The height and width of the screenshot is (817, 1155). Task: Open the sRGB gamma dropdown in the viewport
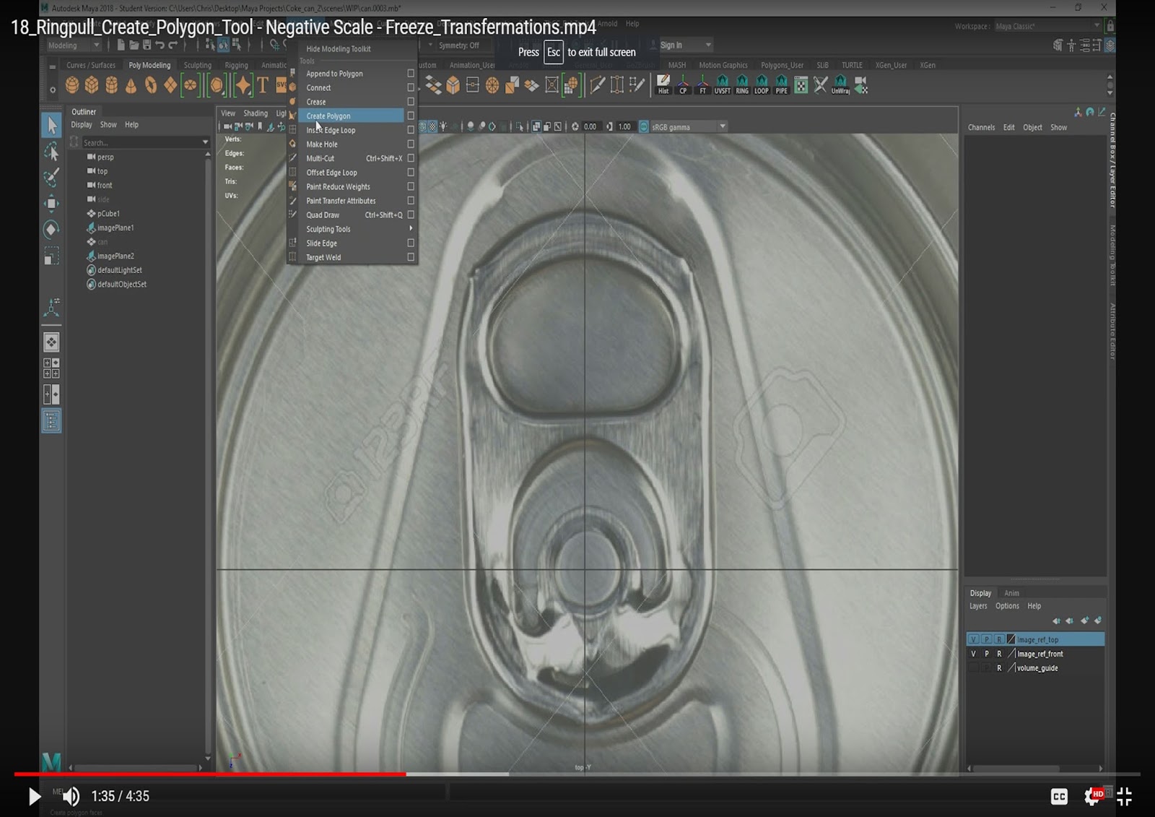722,126
